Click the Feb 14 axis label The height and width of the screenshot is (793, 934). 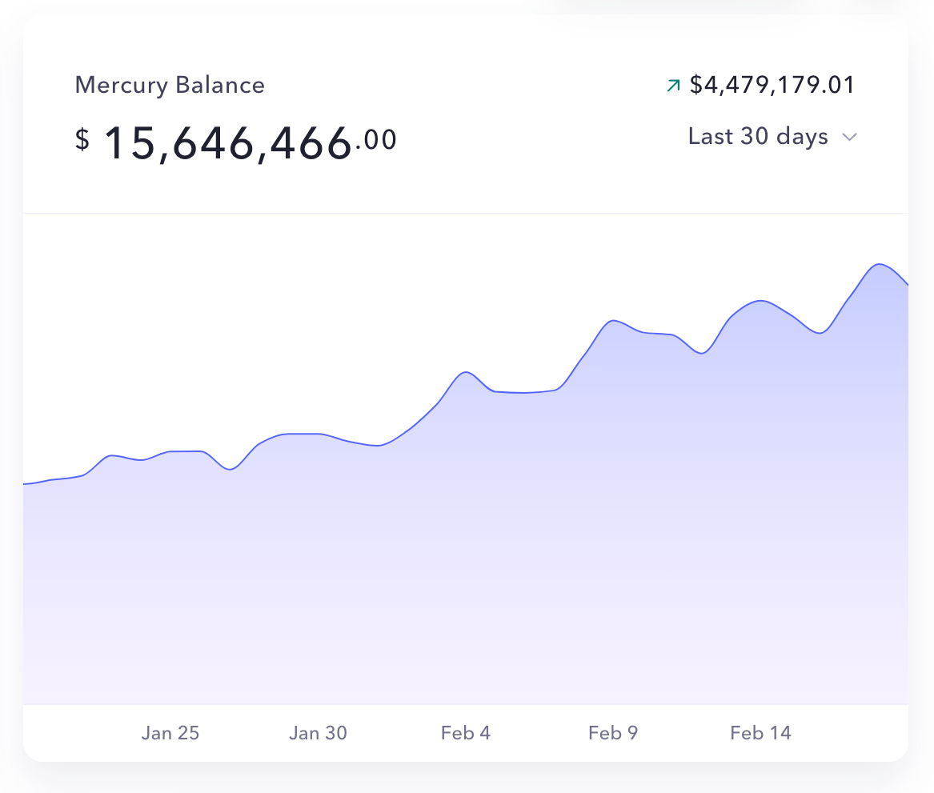coord(760,733)
